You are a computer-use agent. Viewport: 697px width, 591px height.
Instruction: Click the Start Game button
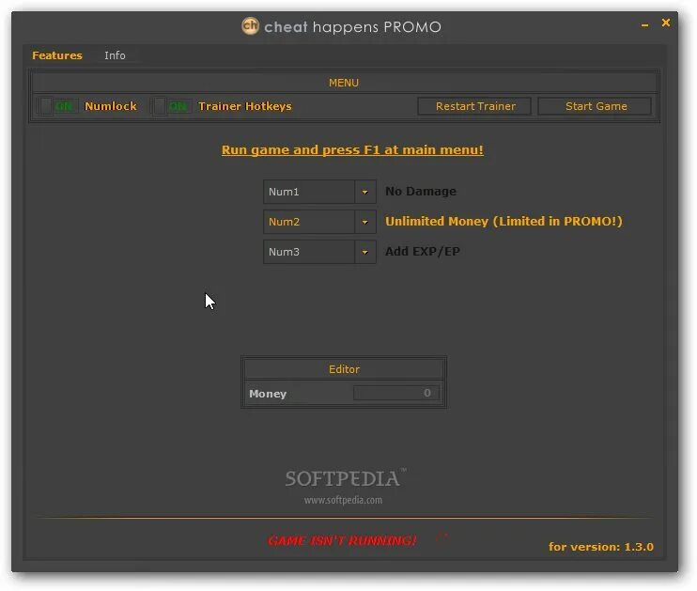coord(596,106)
